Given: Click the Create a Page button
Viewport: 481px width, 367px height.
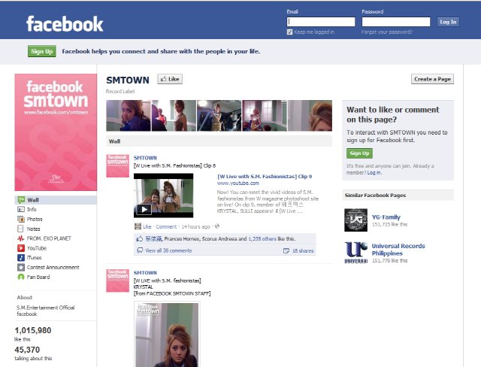Looking at the screenshot, I should point(432,79).
